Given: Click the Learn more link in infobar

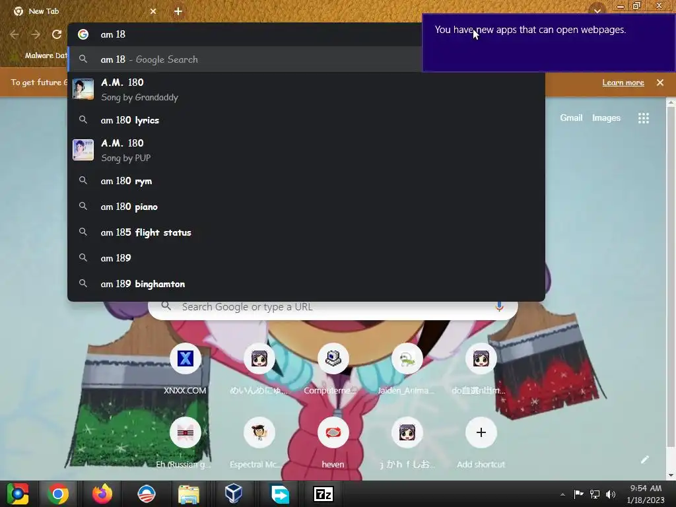Looking at the screenshot, I should pos(623,83).
